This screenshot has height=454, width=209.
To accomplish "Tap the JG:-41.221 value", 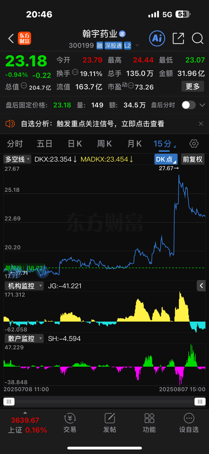I will [65, 286].
